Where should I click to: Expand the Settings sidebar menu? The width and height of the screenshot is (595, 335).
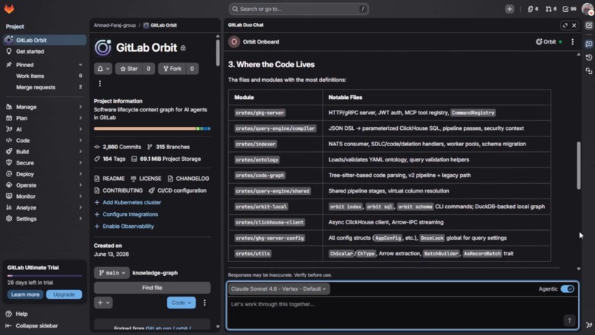[x=45, y=218]
